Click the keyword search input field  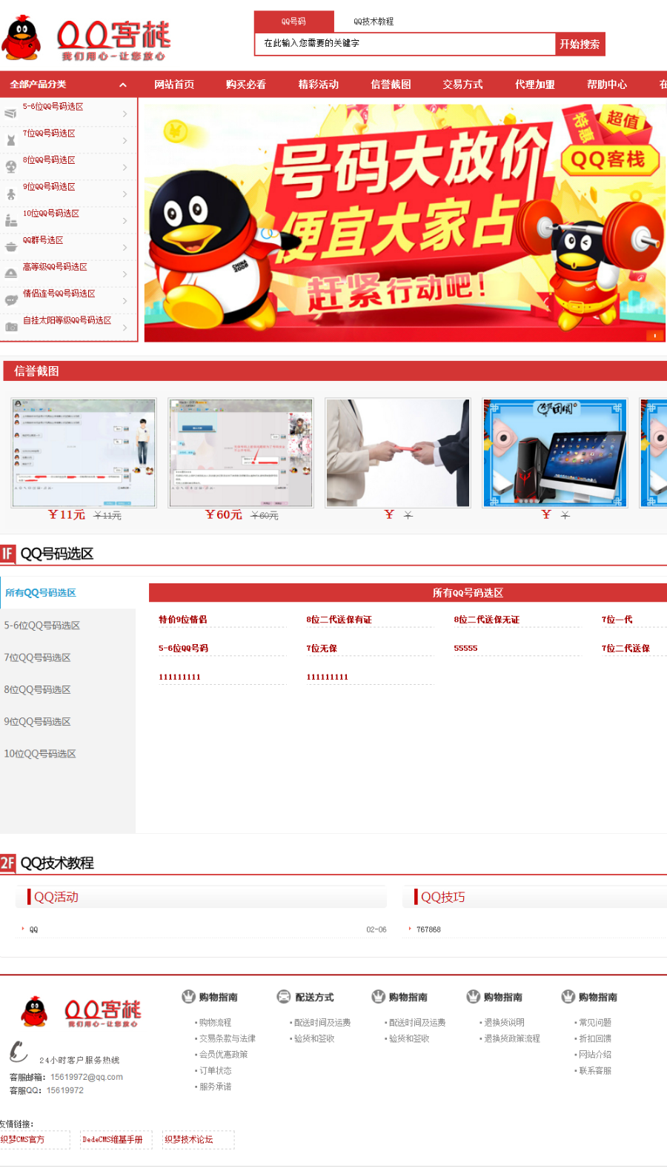405,44
